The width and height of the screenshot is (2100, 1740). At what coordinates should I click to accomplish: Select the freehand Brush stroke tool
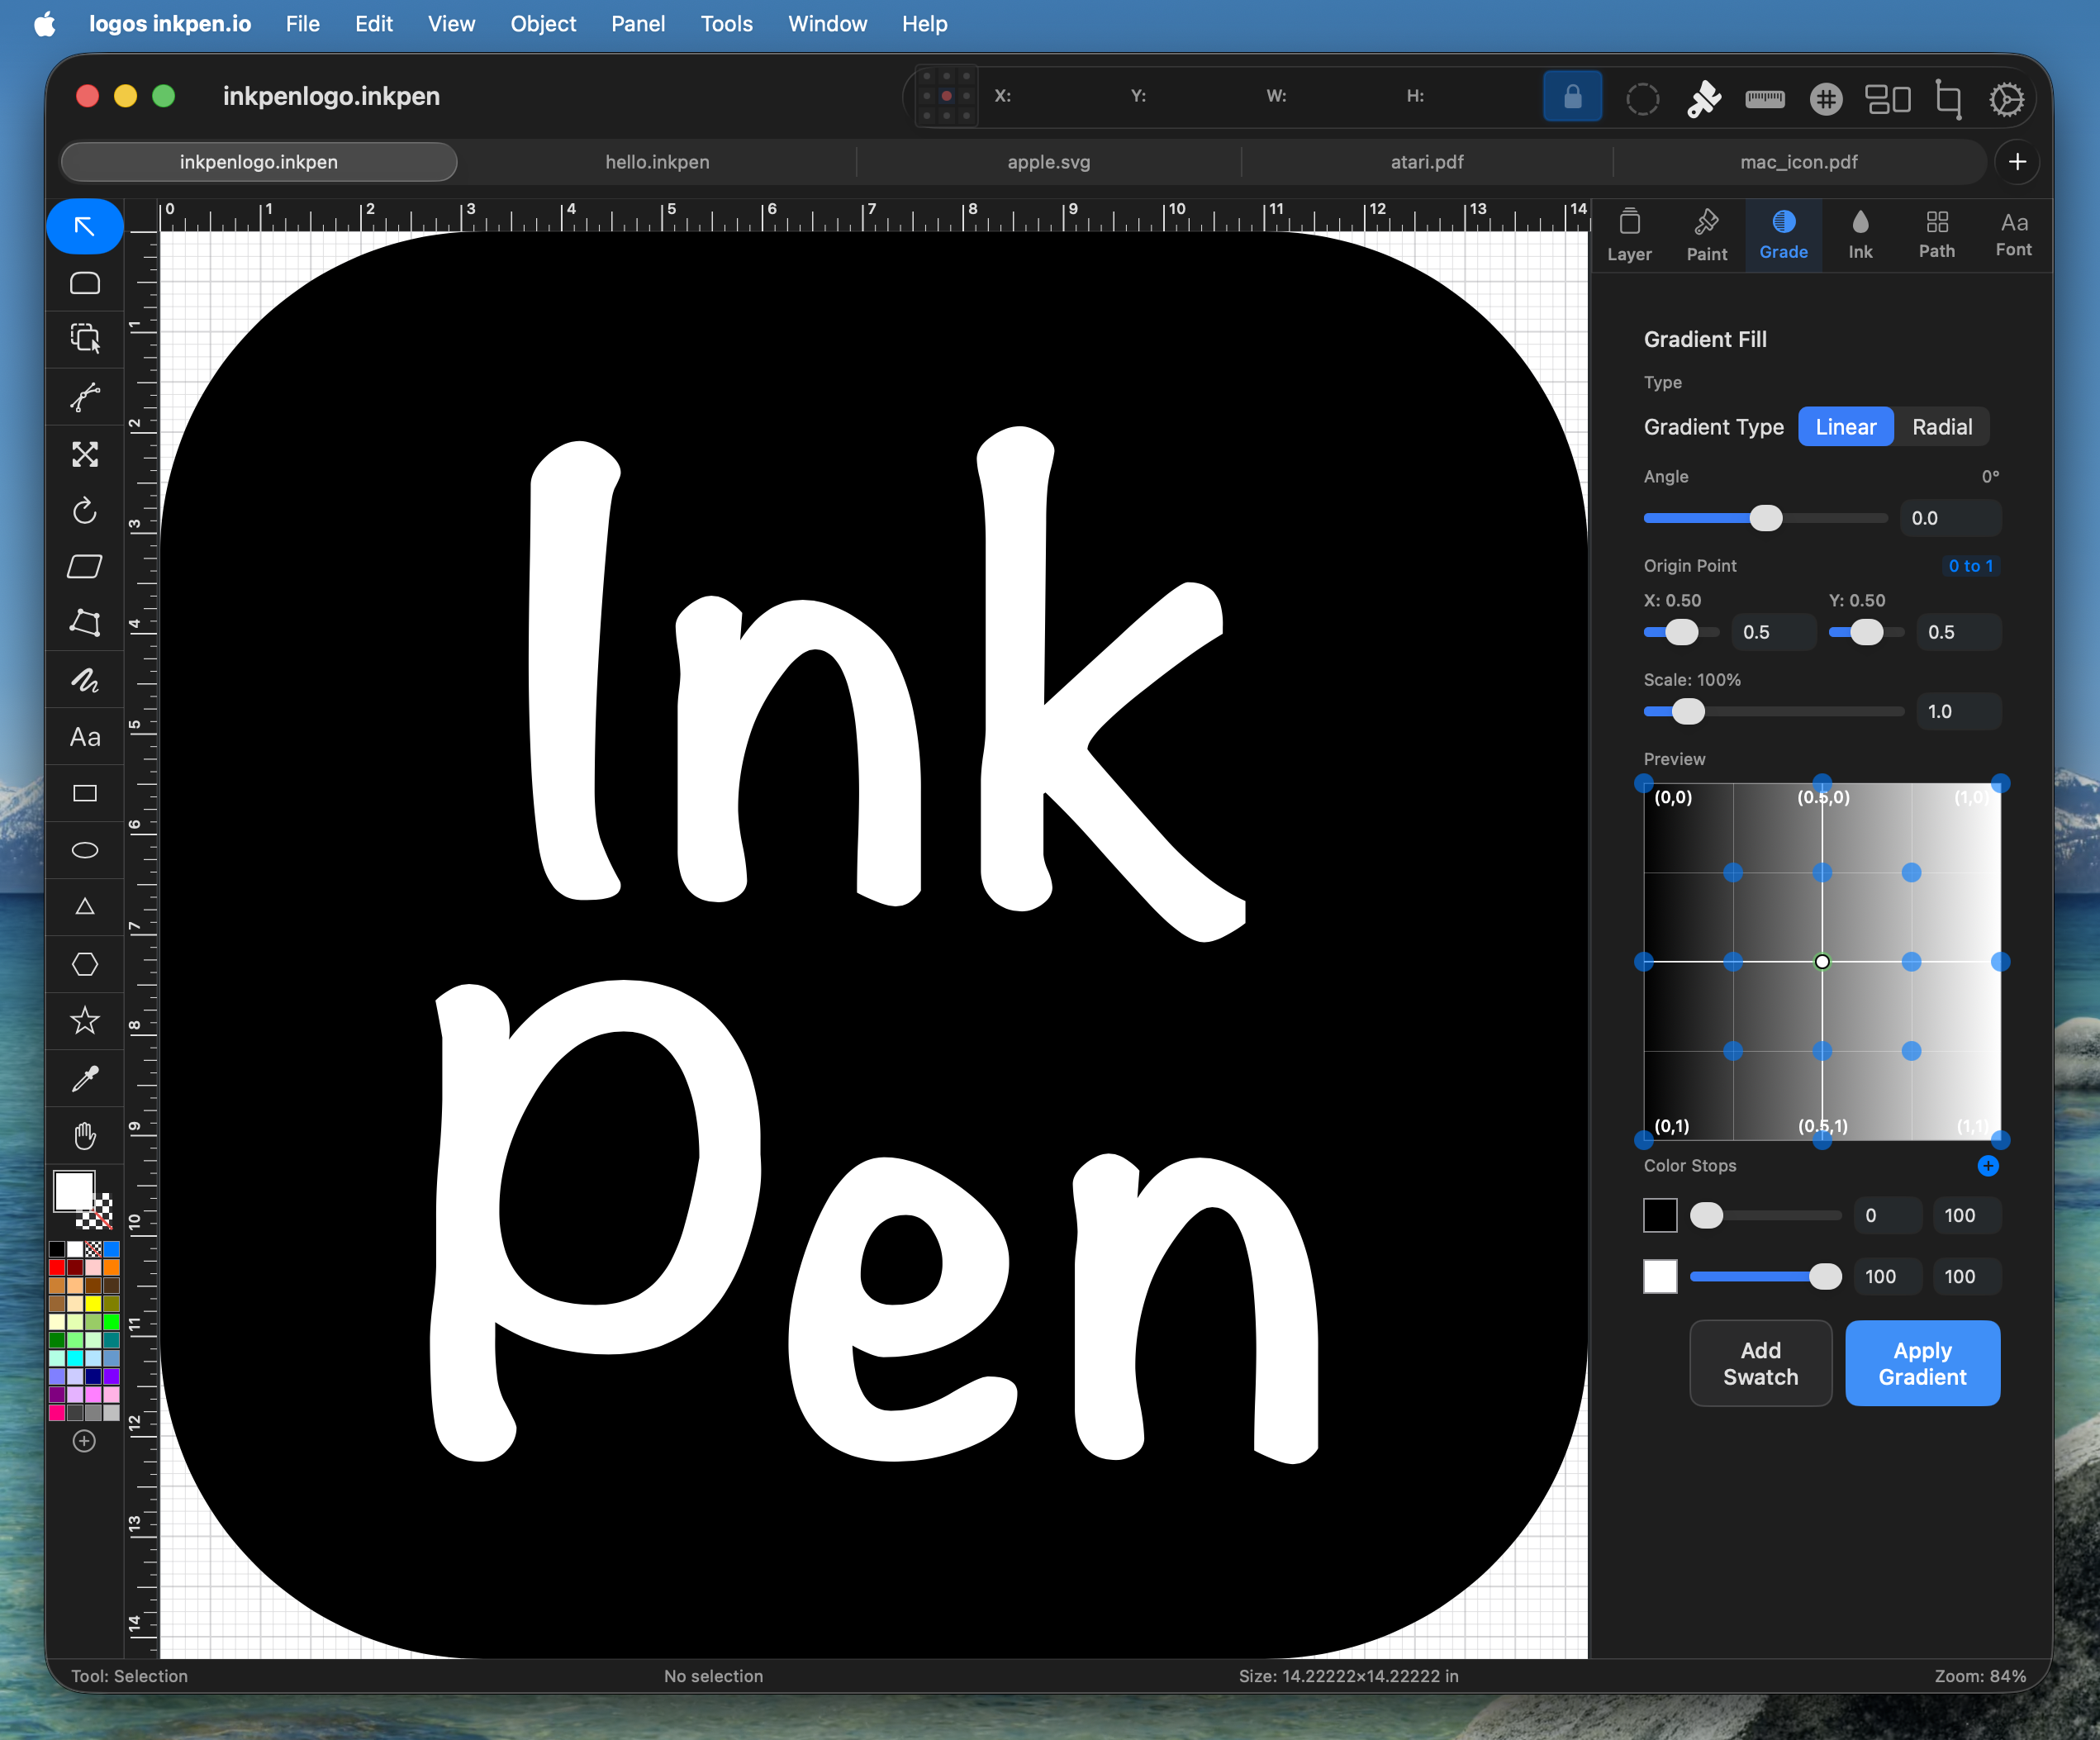pyautogui.click(x=85, y=681)
